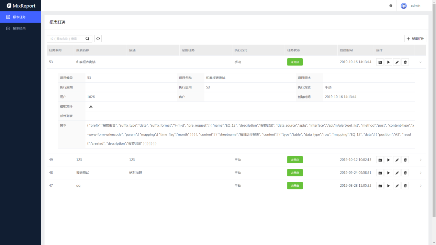Click the refresh icon beside the search box
Screen dimensions: 436x245
98,39
